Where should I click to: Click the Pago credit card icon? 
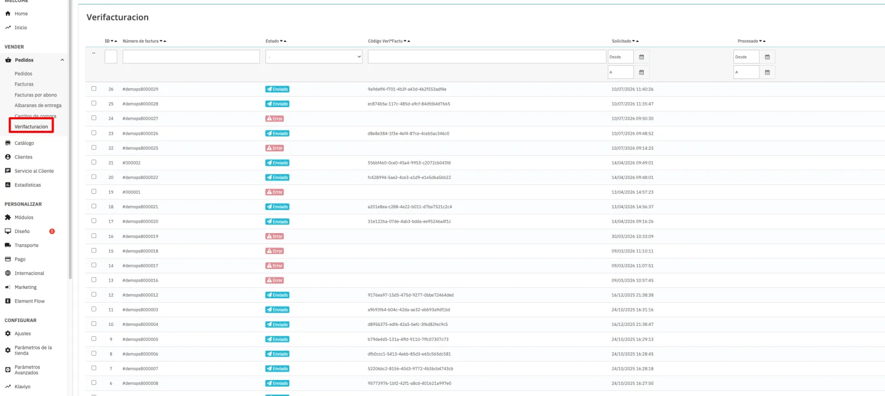coord(8,259)
